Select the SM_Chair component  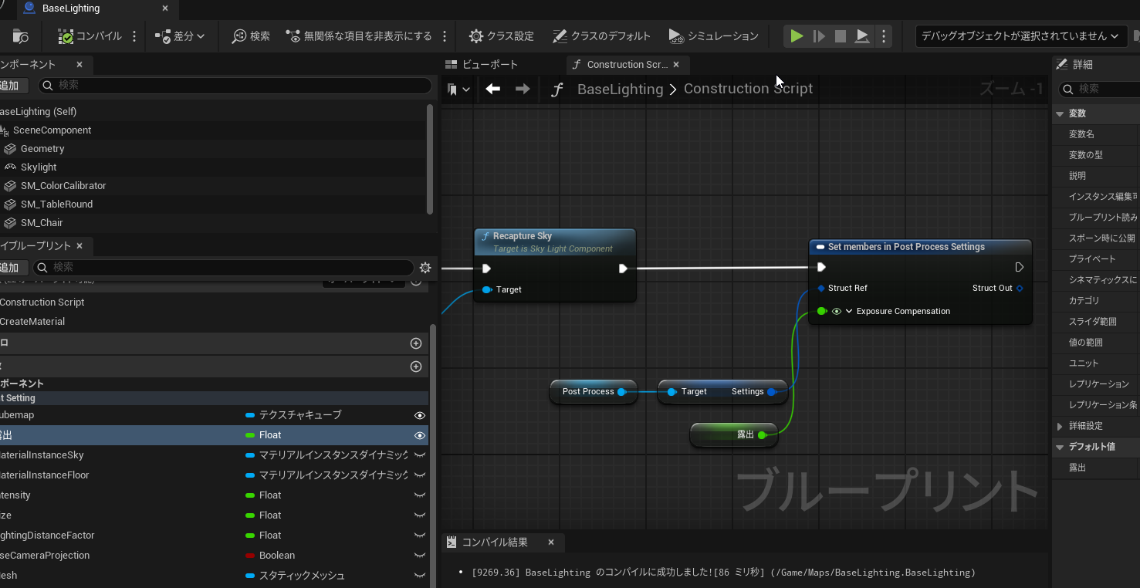42,223
